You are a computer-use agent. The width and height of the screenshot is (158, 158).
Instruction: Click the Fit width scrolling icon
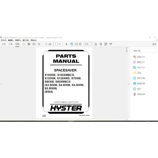coord(96,44)
